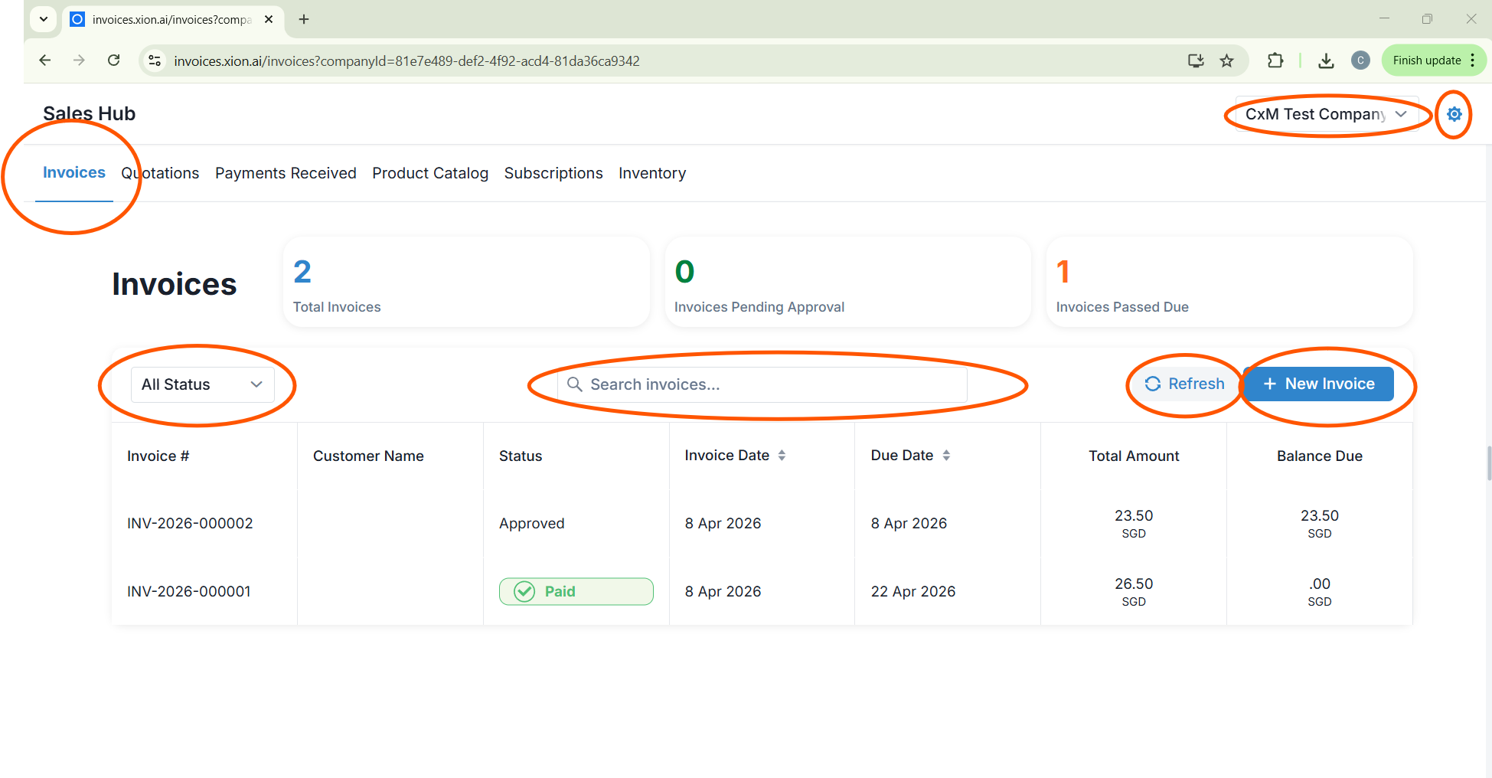Sort by Invoice Date column

click(x=782, y=456)
